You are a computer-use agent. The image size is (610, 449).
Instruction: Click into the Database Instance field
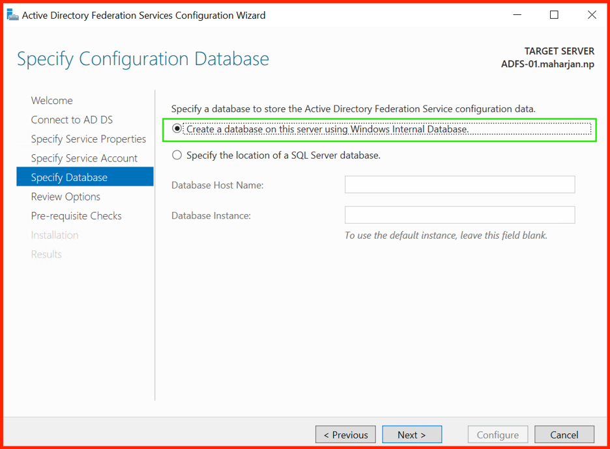point(460,215)
